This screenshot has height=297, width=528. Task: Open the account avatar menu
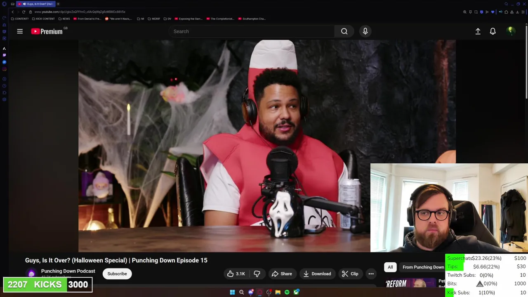(x=510, y=31)
